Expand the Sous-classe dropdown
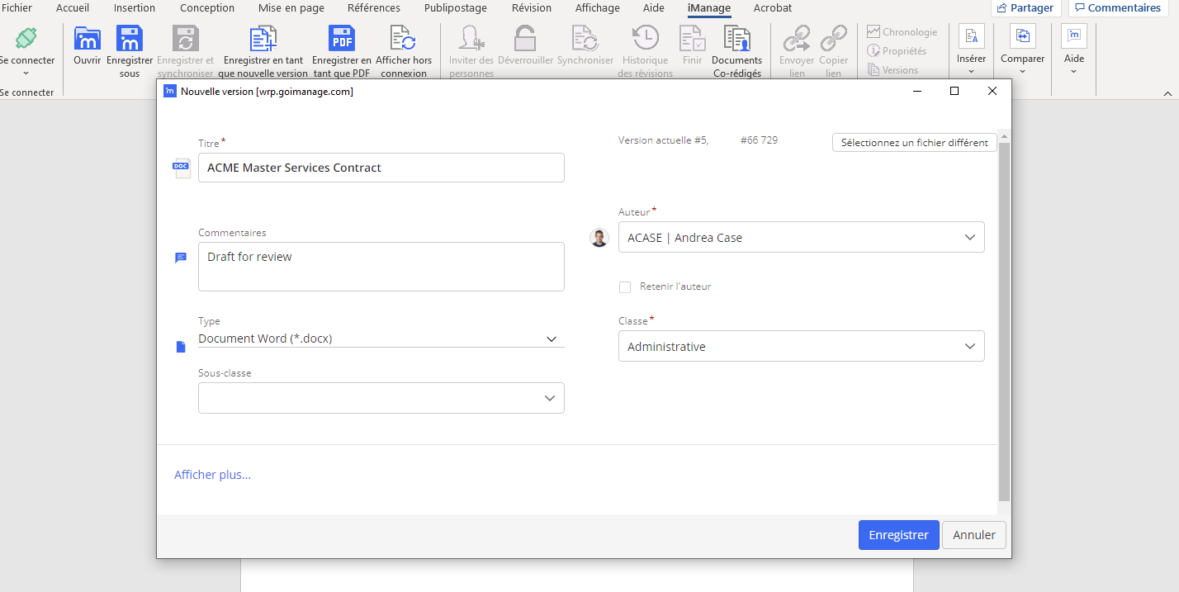 [x=550, y=398]
